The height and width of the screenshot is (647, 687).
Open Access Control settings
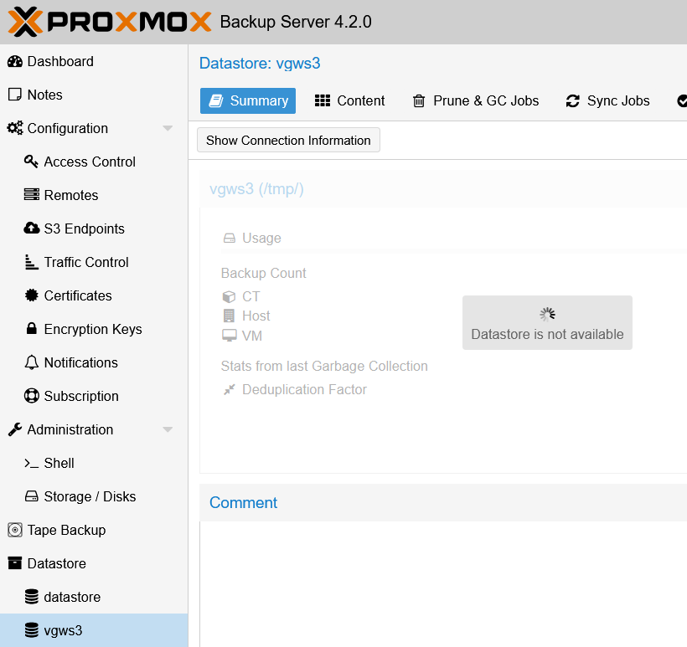(94, 162)
